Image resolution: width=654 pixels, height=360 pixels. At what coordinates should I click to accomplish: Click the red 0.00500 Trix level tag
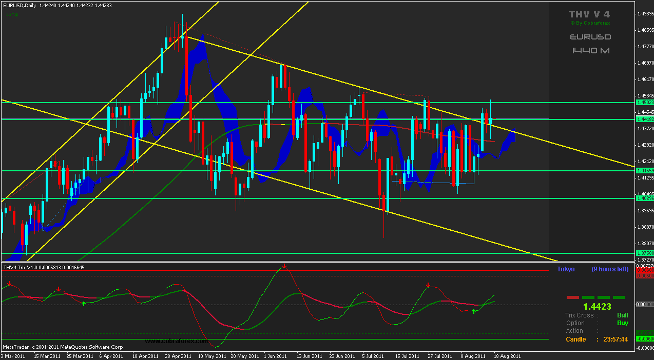[644, 275]
